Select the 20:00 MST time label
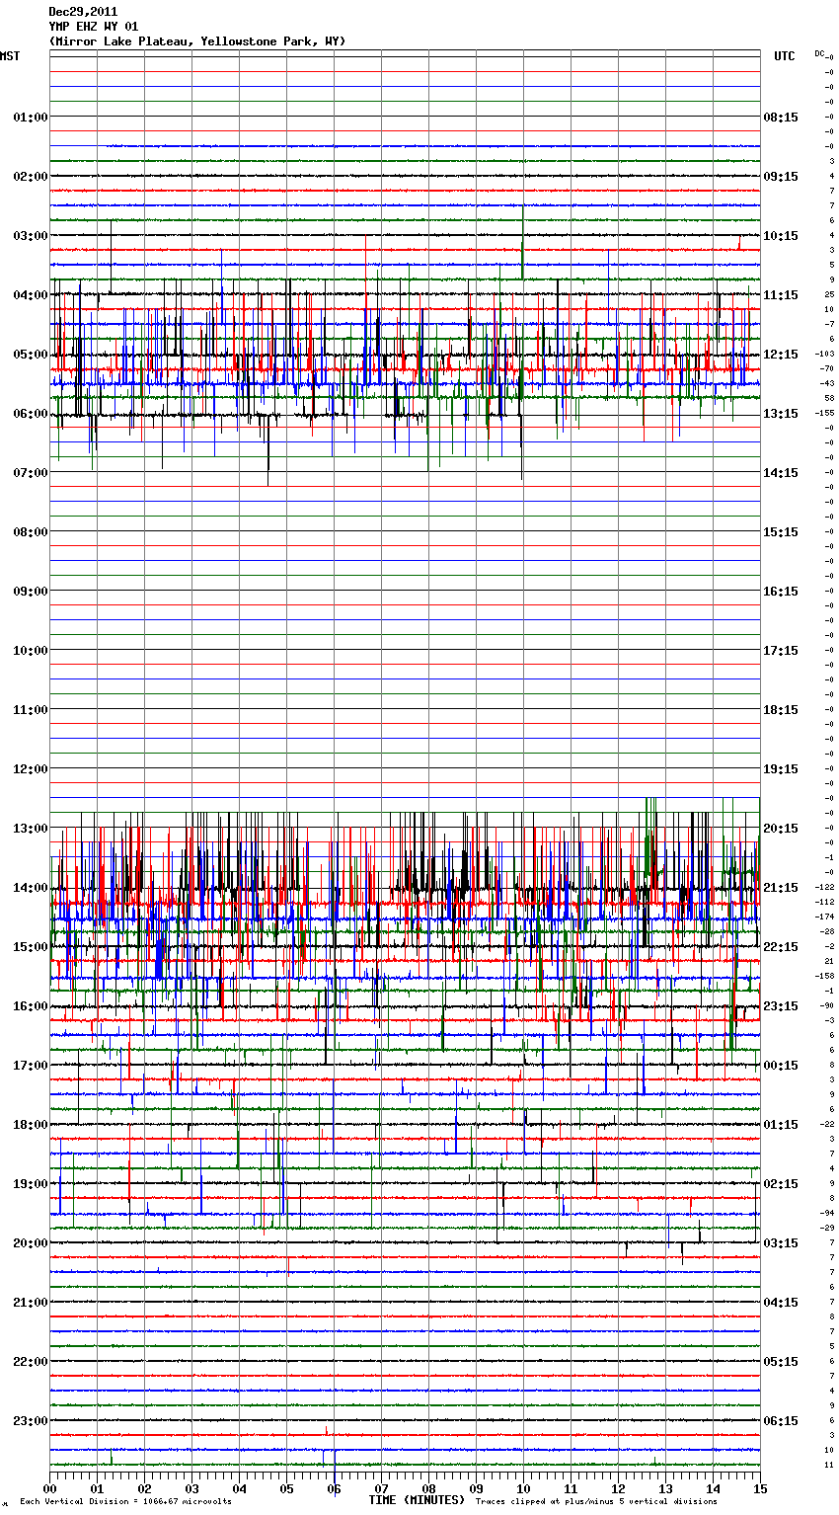 tap(31, 1243)
